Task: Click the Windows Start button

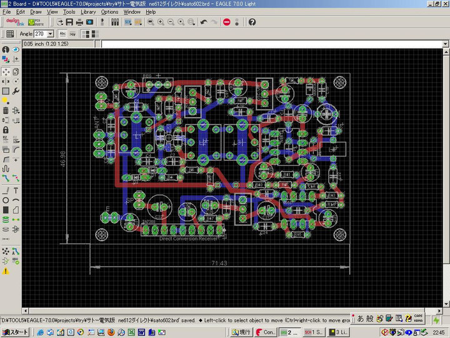Action: 14,332
